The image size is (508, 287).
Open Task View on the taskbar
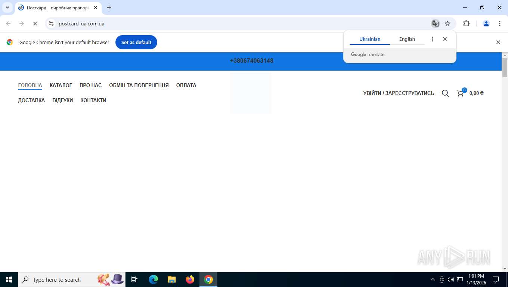click(134, 280)
